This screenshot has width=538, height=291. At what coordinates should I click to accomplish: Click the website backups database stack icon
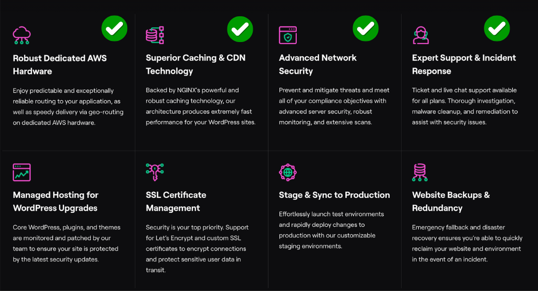(x=421, y=172)
